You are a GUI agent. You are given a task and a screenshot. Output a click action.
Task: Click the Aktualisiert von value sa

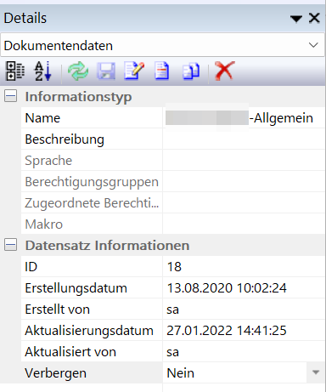pyautogui.click(x=172, y=352)
